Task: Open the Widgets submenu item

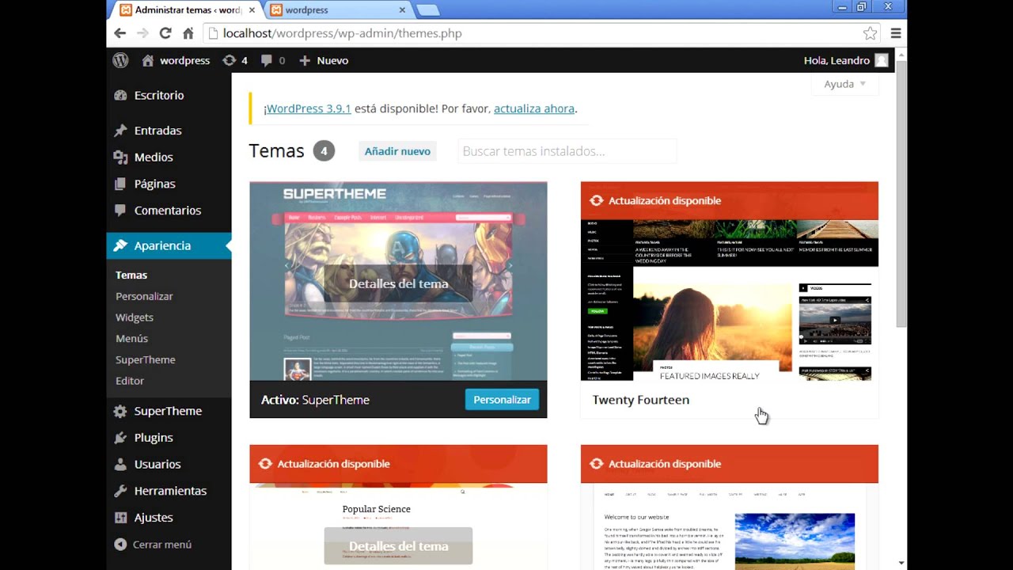Action: point(135,317)
